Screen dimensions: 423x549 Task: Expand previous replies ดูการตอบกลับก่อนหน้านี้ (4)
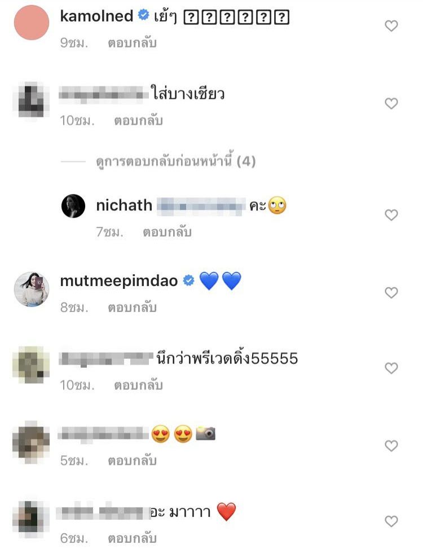[x=175, y=161]
